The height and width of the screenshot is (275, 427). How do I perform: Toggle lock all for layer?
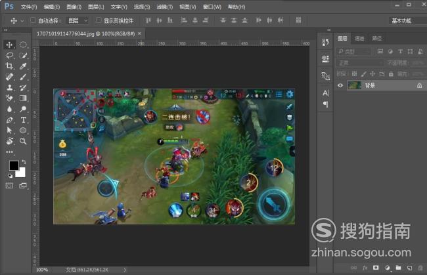pyautogui.click(x=391, y=74)
